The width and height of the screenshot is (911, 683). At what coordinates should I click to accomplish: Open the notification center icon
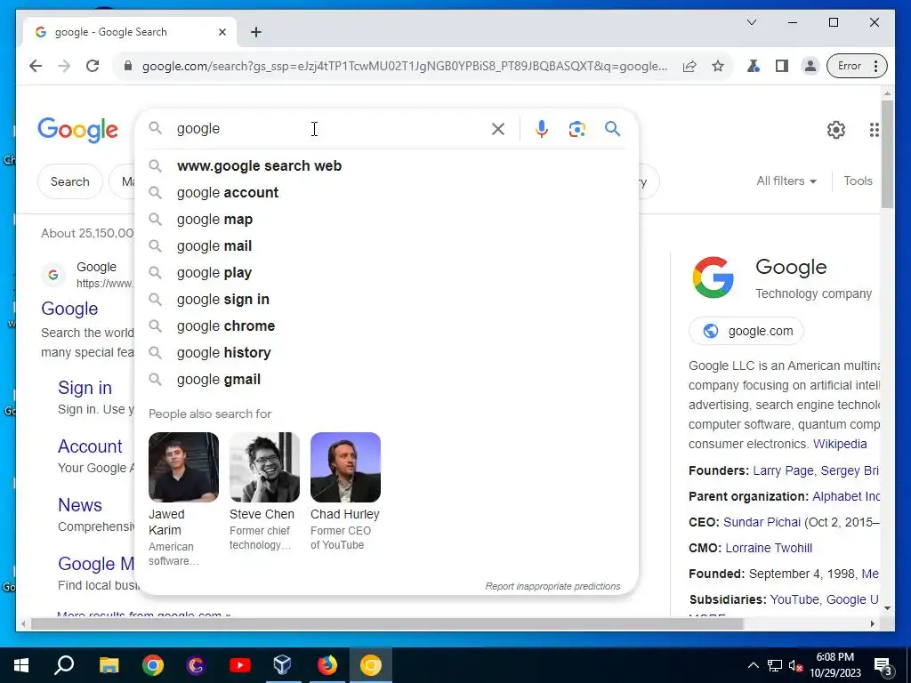pyautogui.click(x=883, y=665)
